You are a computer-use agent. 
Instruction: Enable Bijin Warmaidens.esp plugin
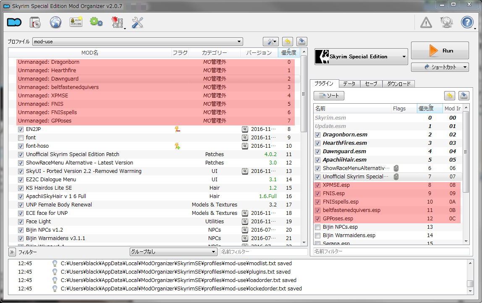click(317, 235)
